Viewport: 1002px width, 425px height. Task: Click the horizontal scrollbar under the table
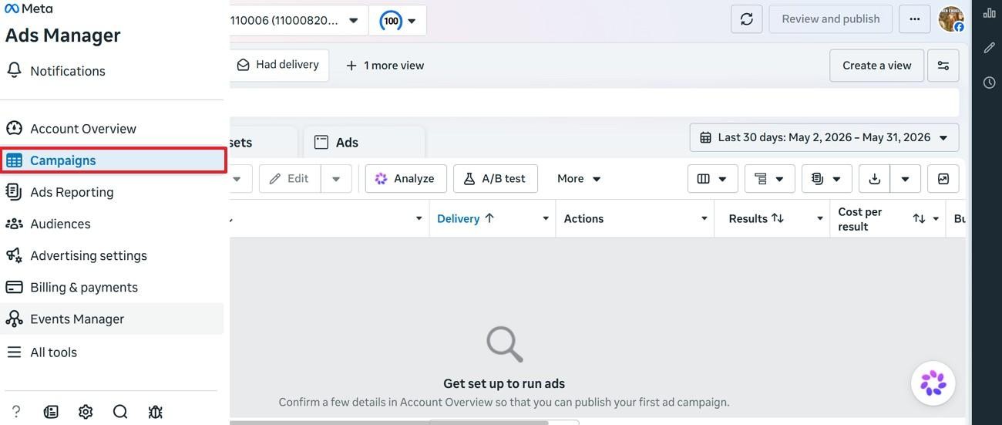coord(389,423)
